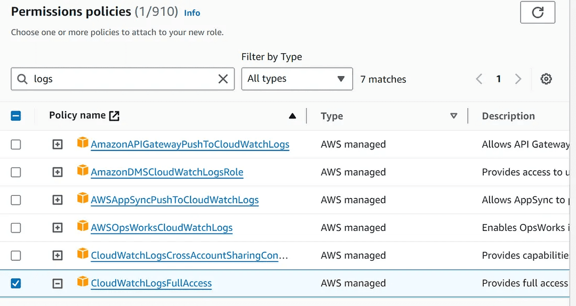The height and width of the screenshot is (306, 576).
Task: Click the Filter by Type label
Action: click(x=271, y=57)
